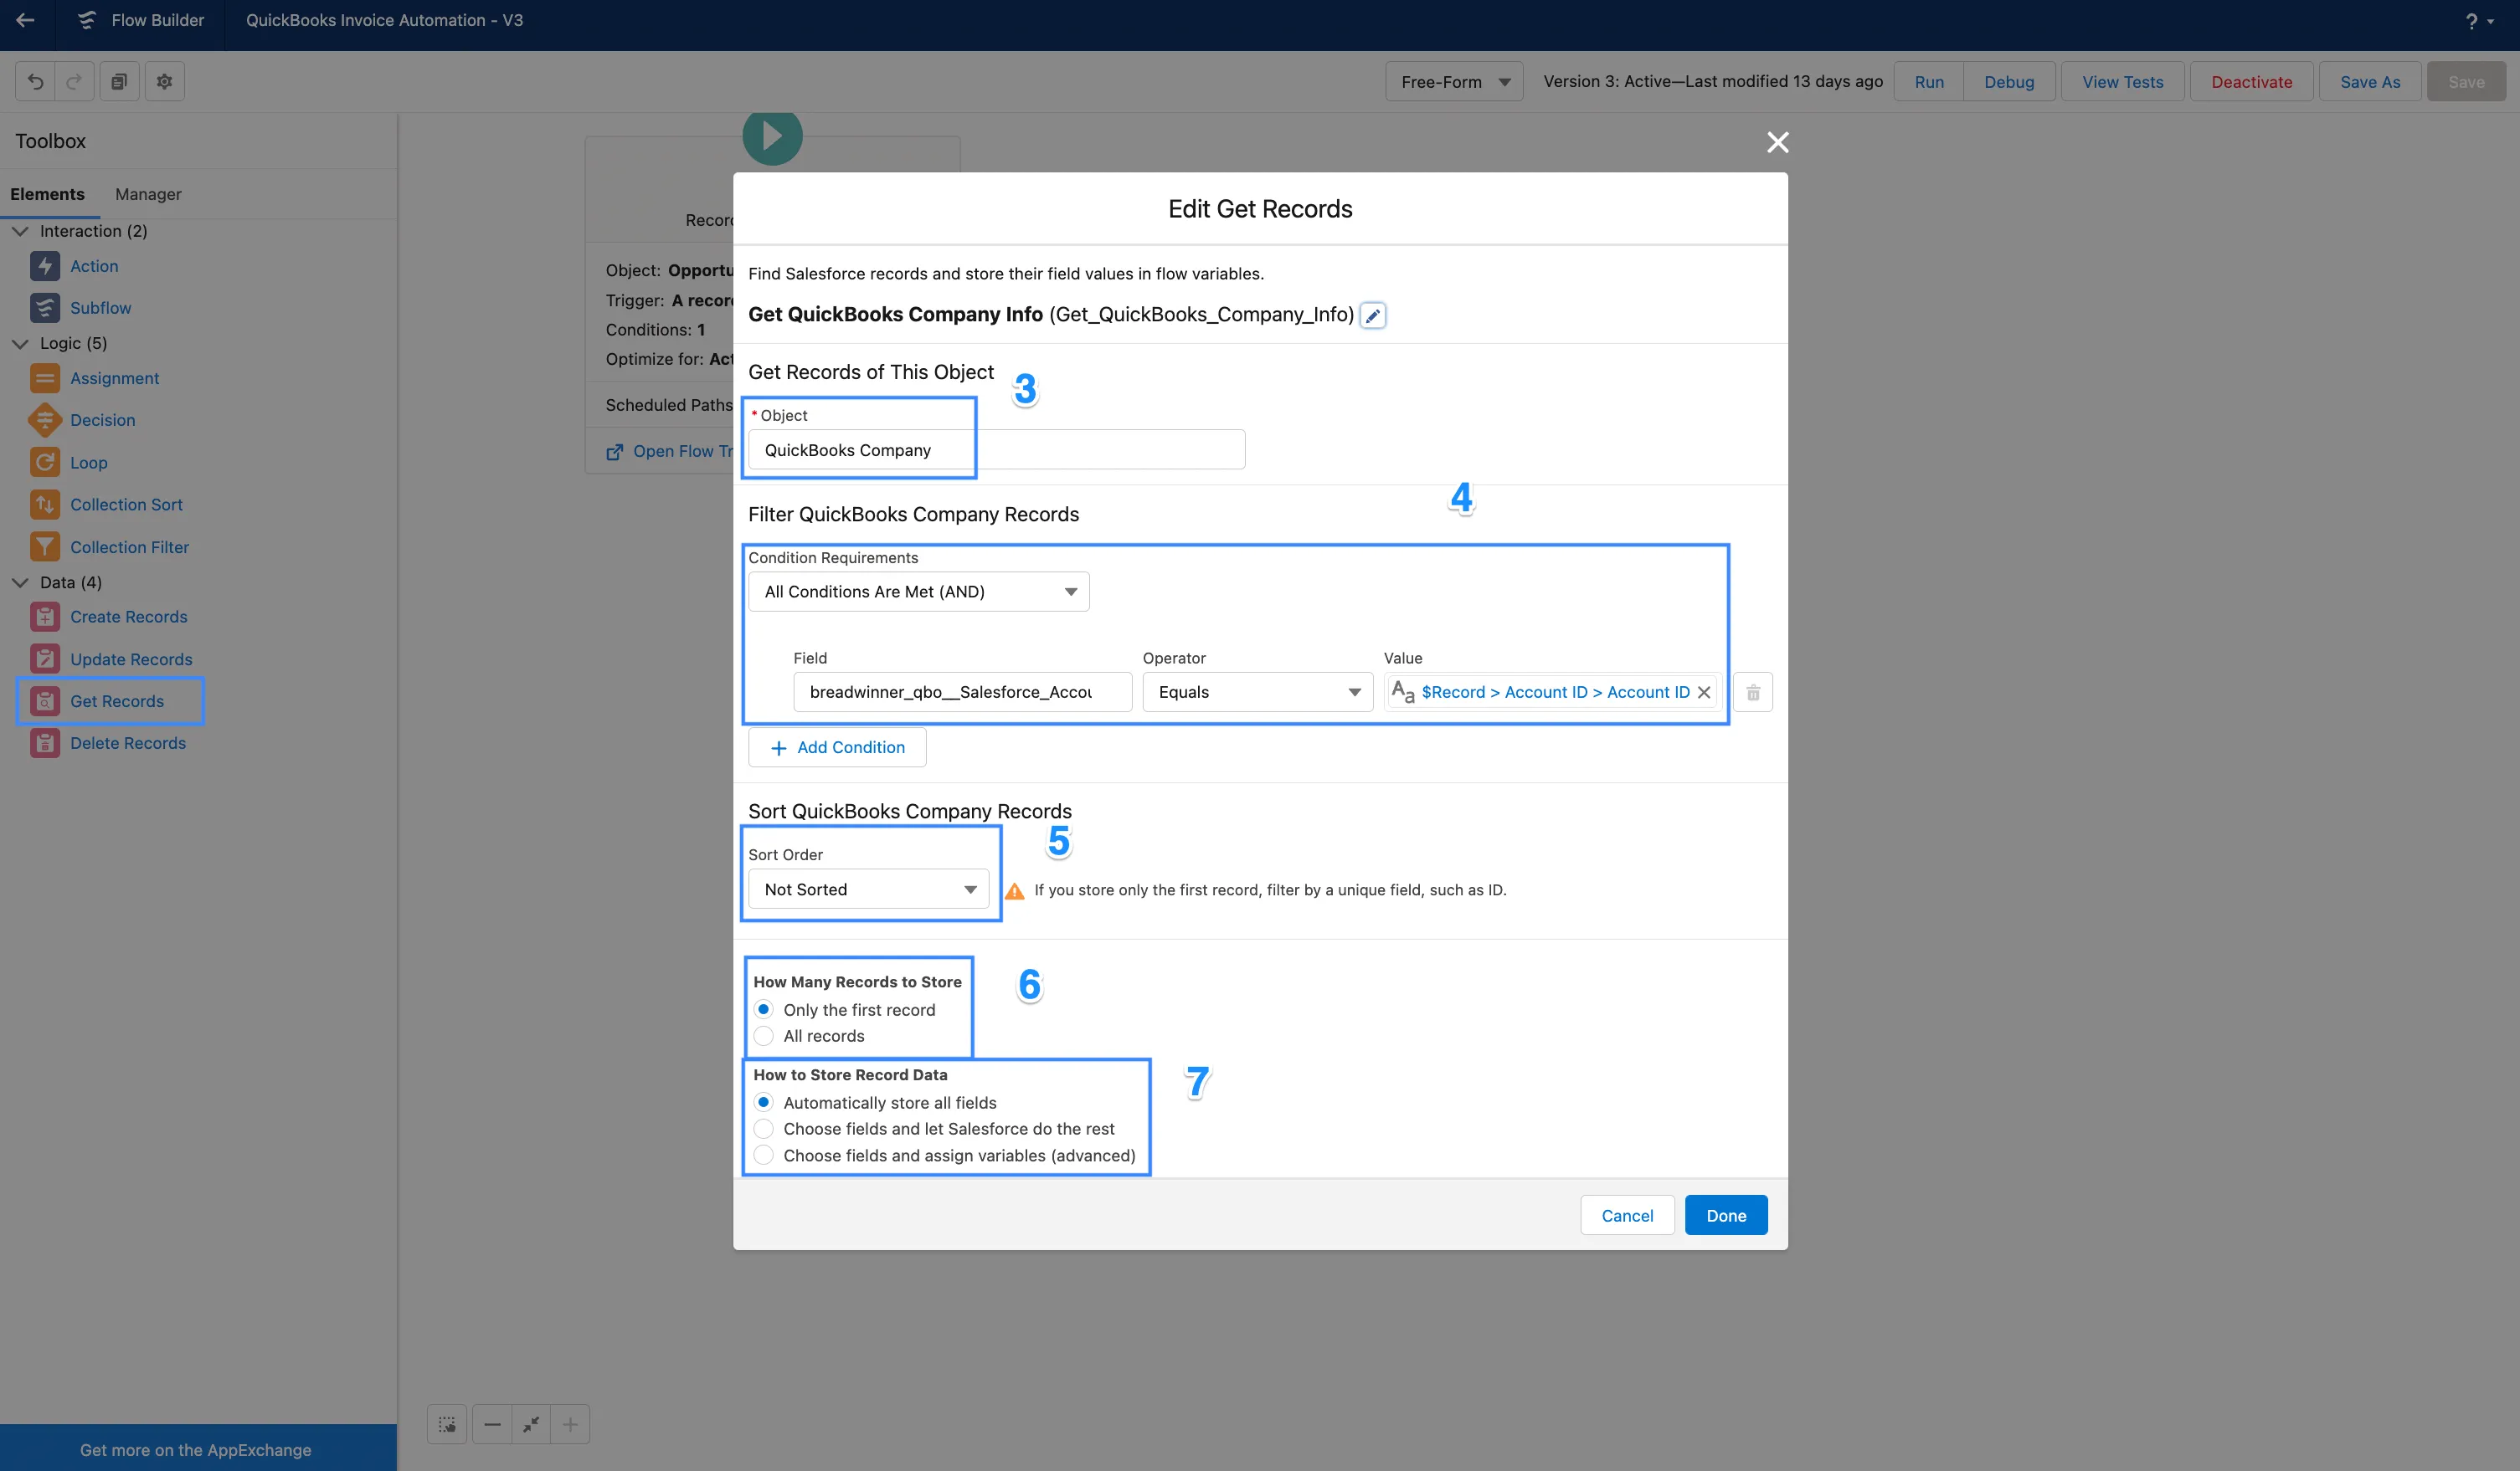Switch to the Elements tab
The height and width of the screenshot is (1471, 2520).
coord(47,194)
